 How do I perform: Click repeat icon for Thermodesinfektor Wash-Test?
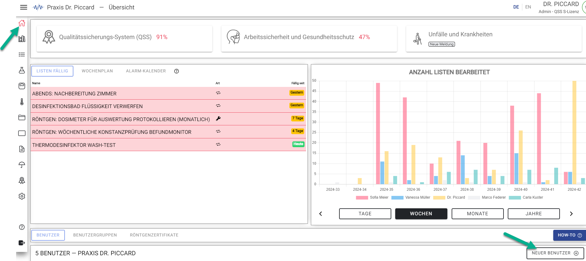(218, 144)
